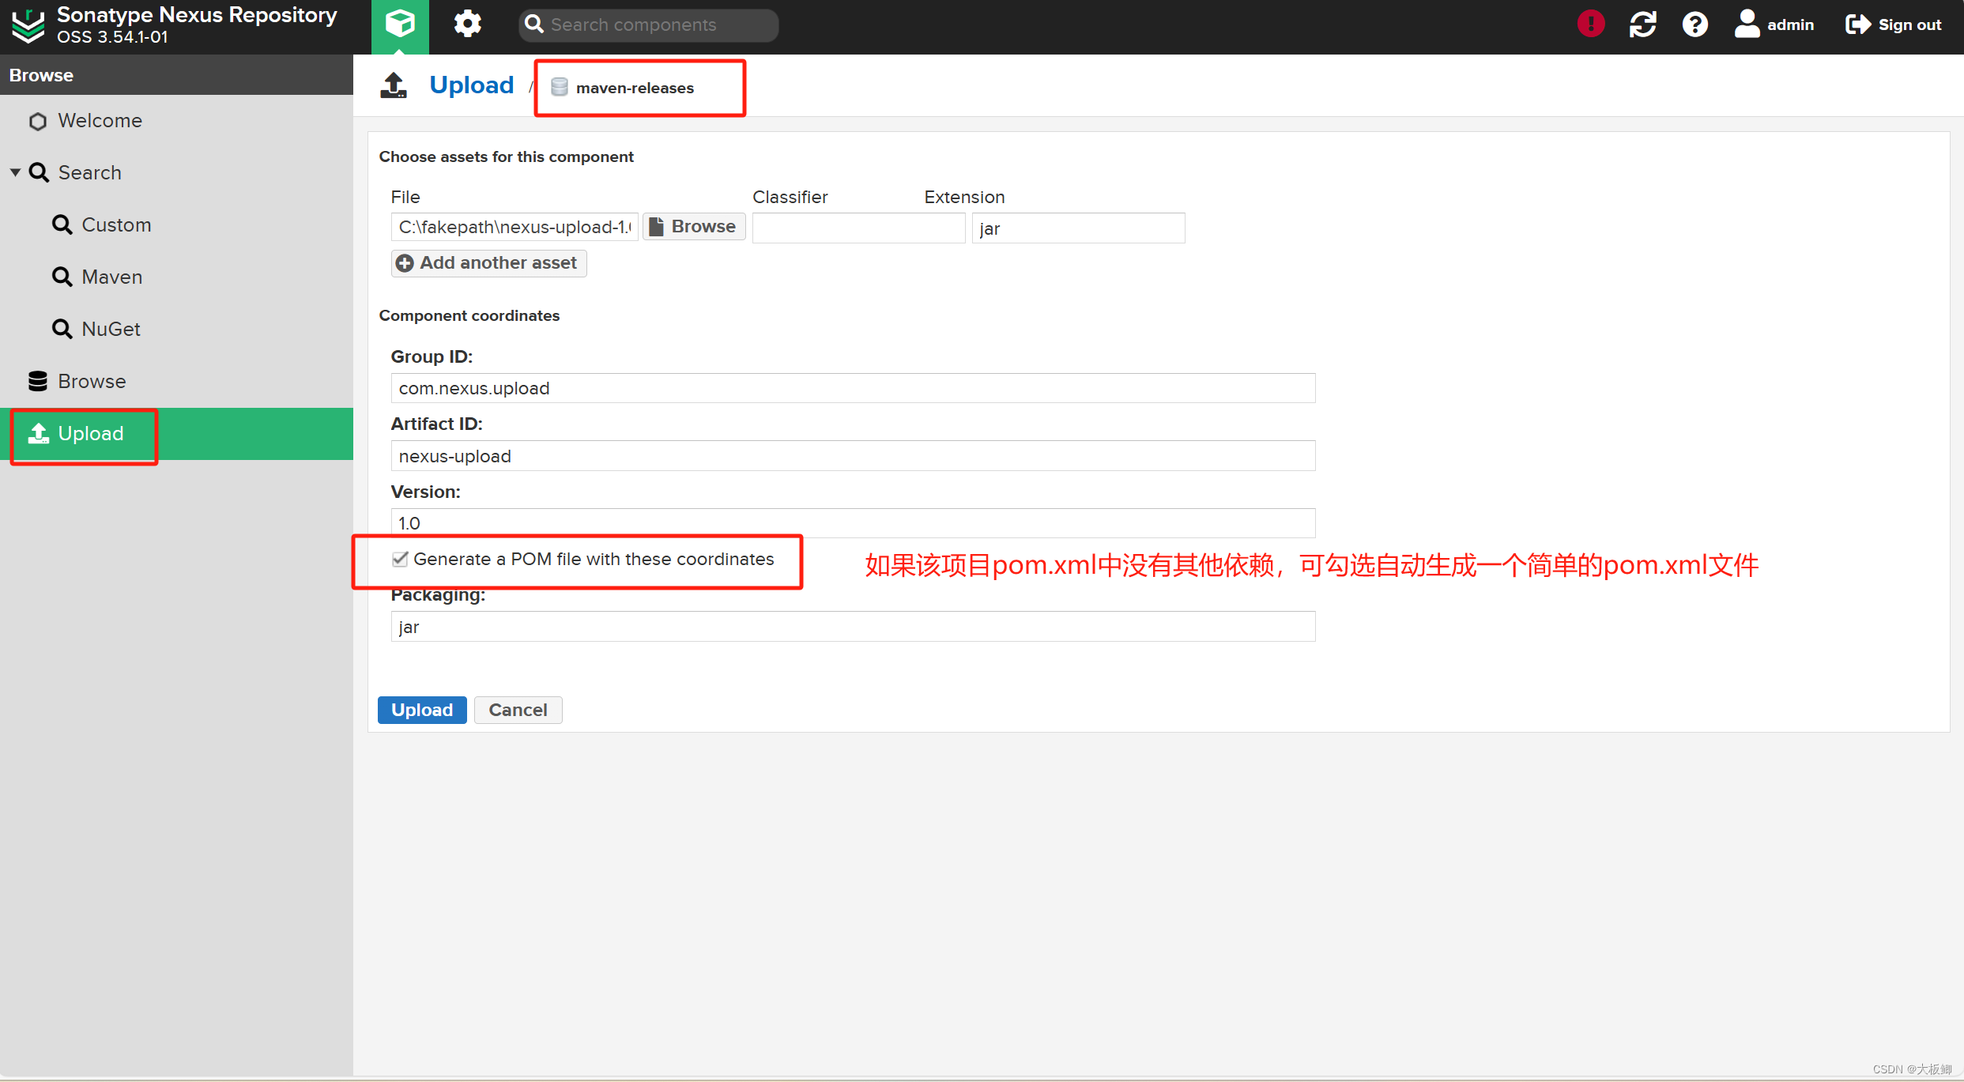Click the upload icon beside Upload heading
Image resolution: width=1964 pixels, height=1082 pixels.
394,85
